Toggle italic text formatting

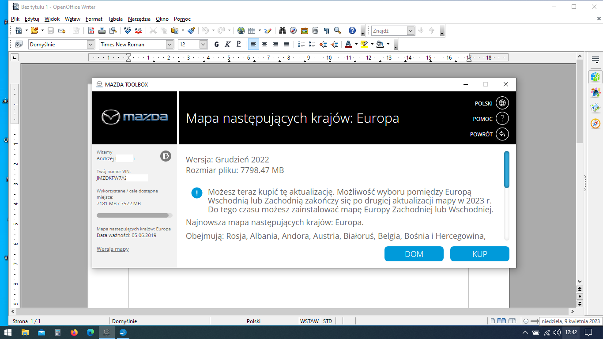pyautogui.click(x=228, y=44)
